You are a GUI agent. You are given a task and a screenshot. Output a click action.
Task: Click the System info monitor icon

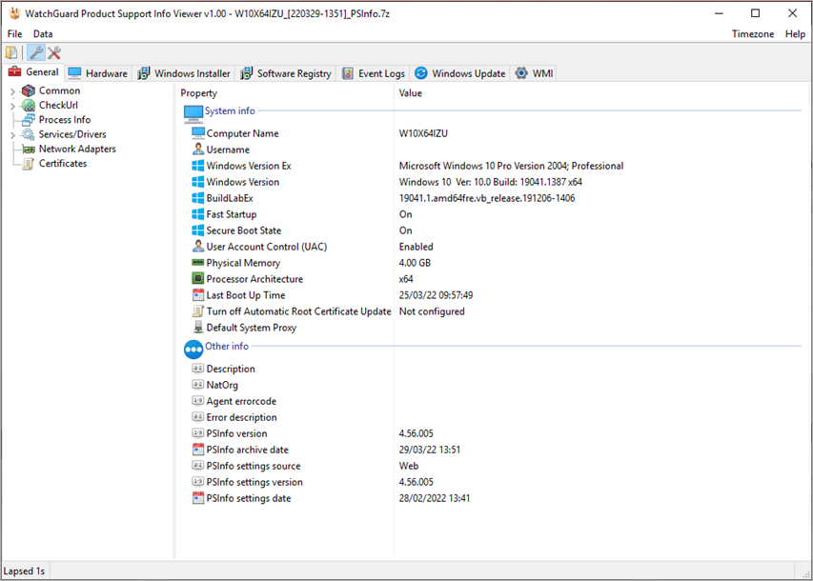coord(191,110)
